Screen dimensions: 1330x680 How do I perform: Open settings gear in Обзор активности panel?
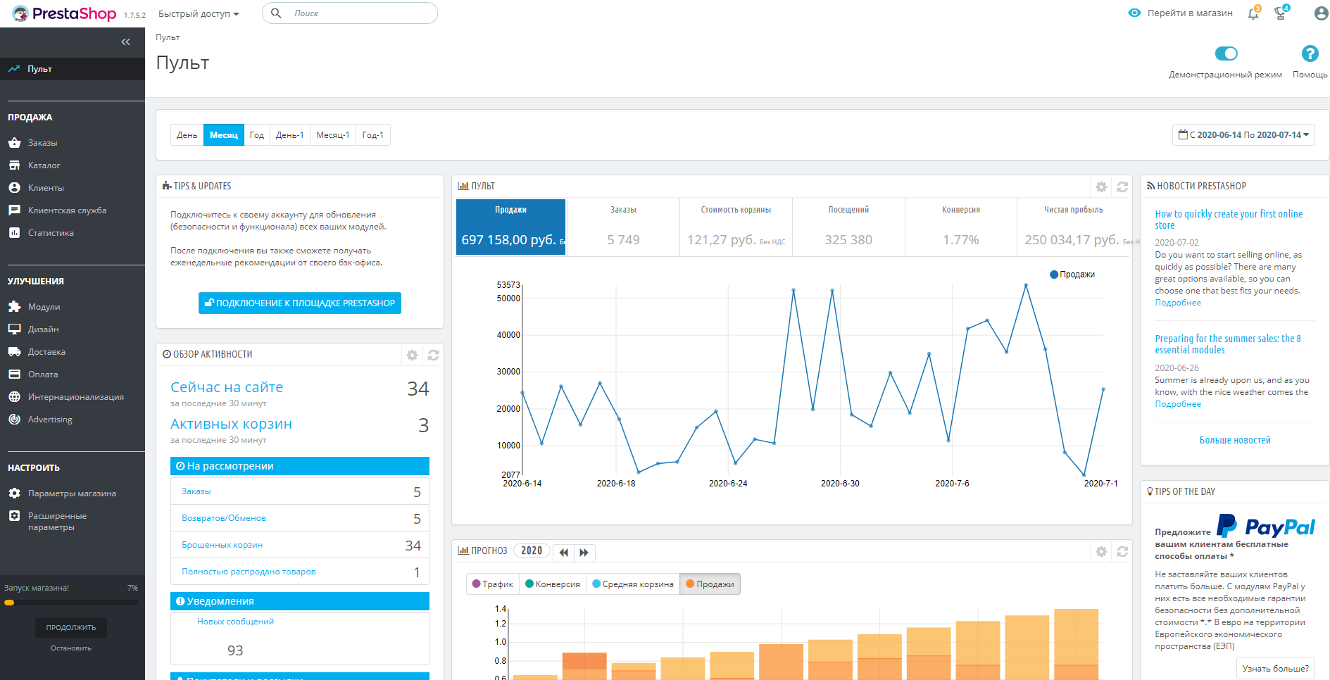(x=413, y=355)
